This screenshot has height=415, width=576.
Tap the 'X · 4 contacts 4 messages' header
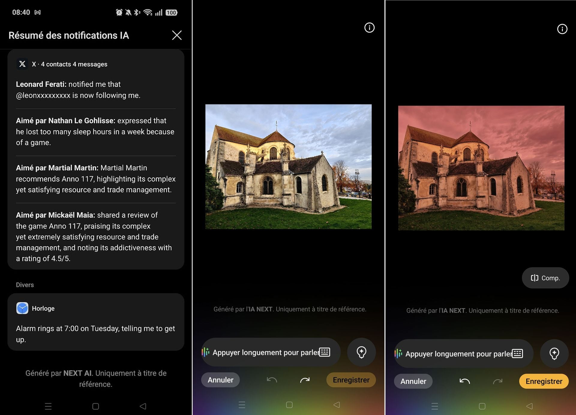70,64
